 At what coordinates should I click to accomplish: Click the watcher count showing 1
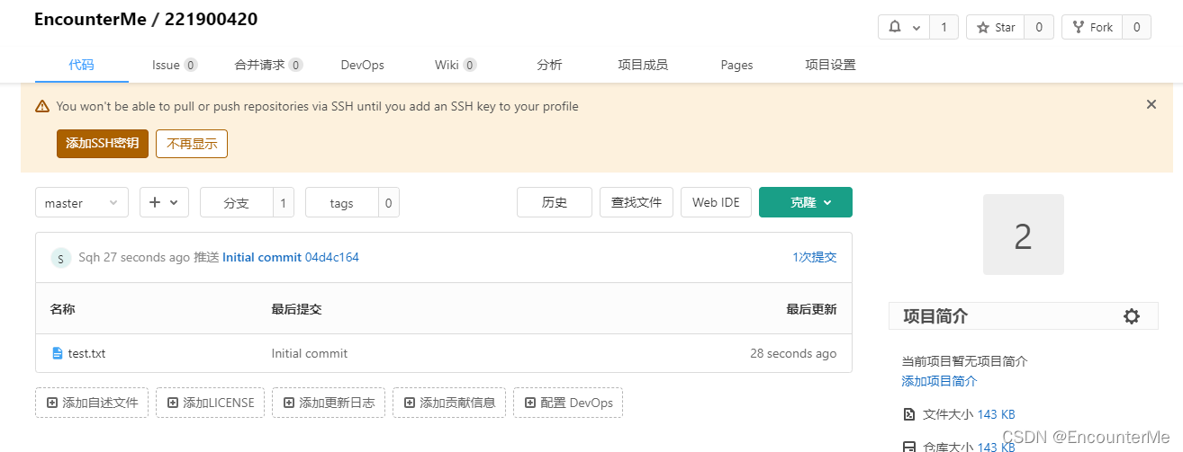tap(944, 28)
